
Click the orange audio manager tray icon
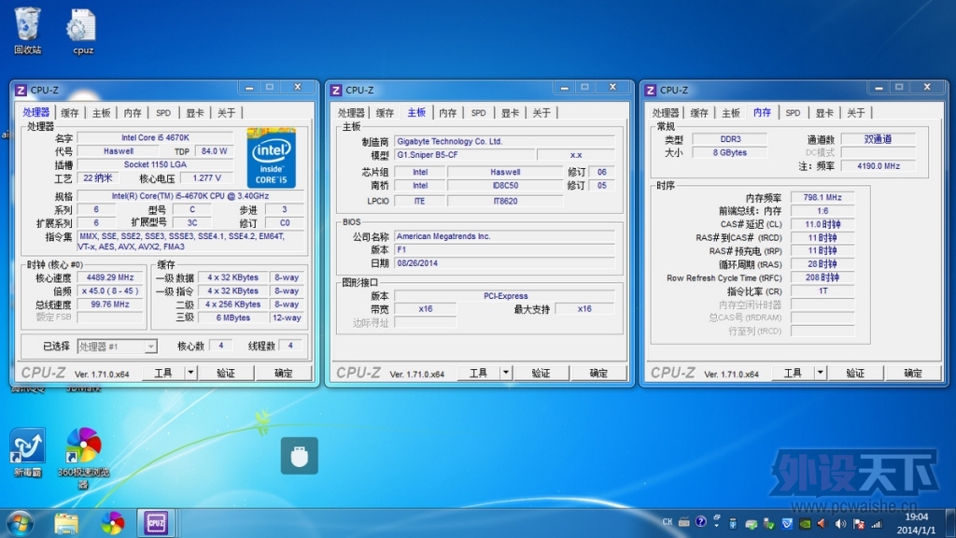click(x=822, y=523)
